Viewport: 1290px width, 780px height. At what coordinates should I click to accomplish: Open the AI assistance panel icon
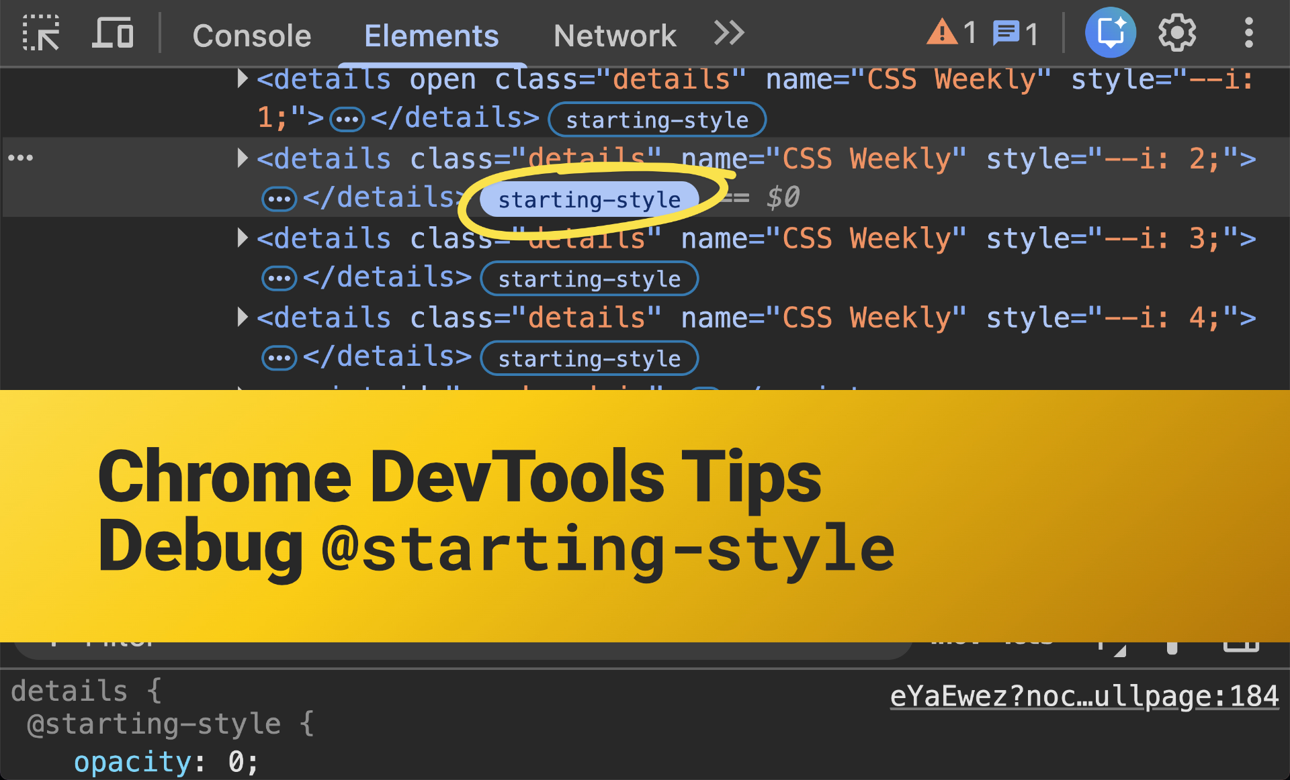click(1110, 32)
